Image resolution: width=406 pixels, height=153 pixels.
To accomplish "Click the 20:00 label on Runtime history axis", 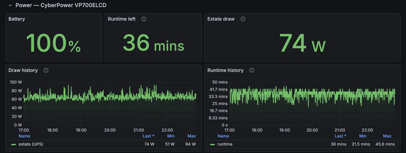I will (x=312, y=130).
